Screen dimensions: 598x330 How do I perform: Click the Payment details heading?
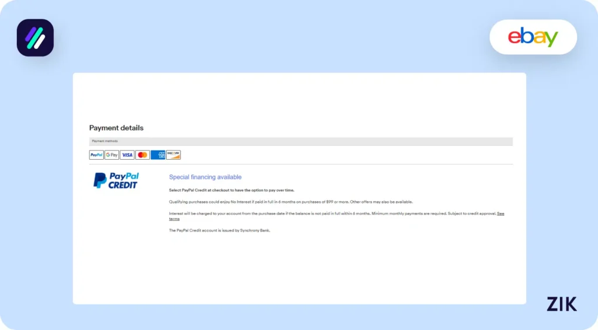116,128
